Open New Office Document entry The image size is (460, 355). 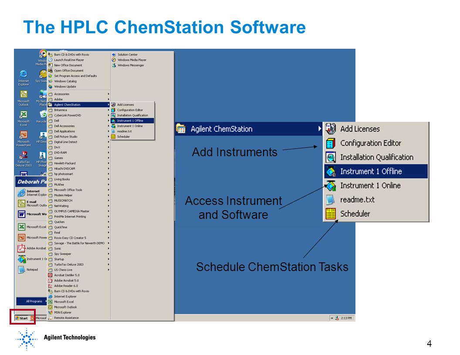78,65
